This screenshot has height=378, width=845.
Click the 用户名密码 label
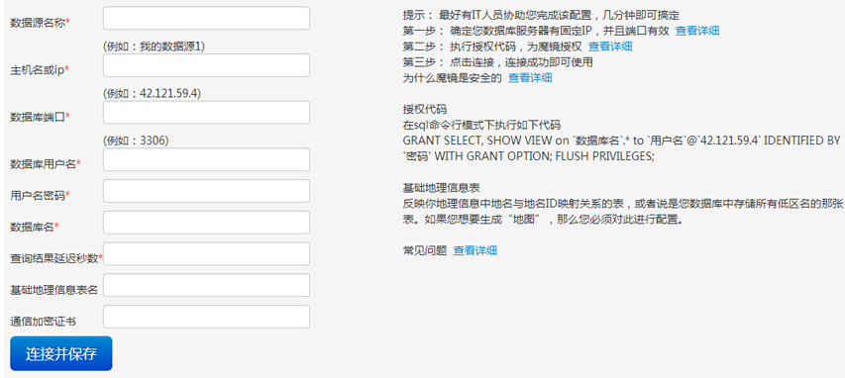click(x=41, y=196)
